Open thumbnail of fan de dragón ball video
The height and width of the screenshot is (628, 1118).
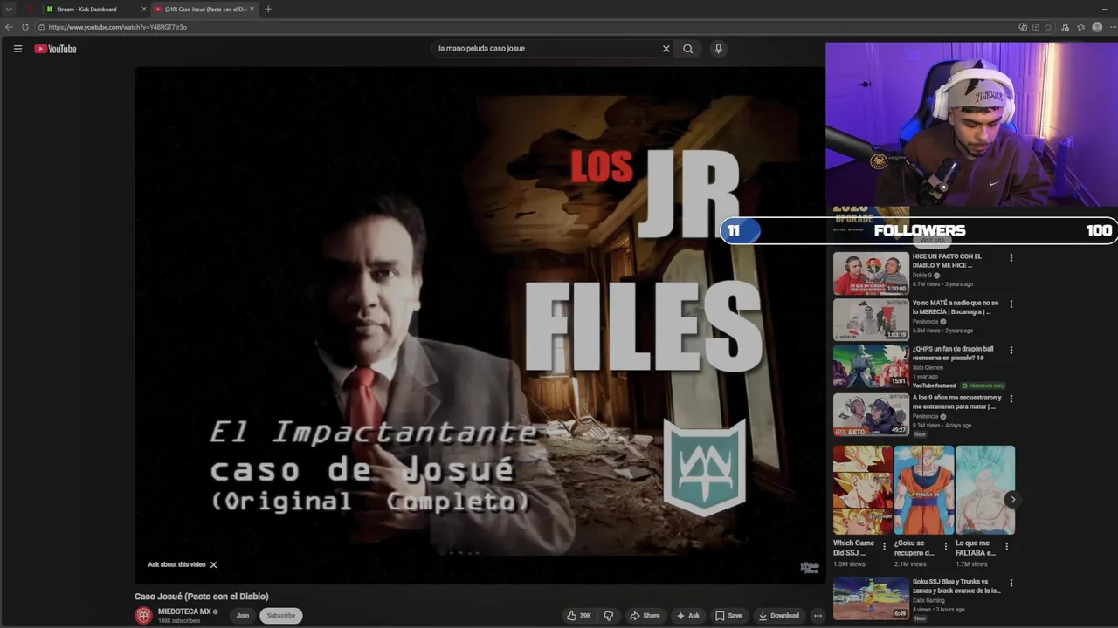coord(871,365)
